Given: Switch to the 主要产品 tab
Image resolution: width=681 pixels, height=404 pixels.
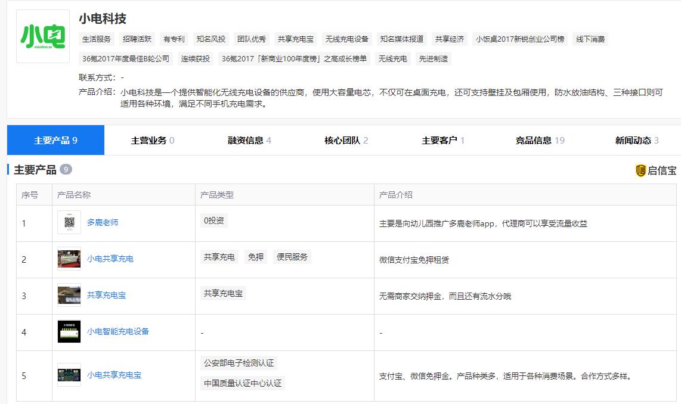Looking at the screenshot, I should 55,140.
